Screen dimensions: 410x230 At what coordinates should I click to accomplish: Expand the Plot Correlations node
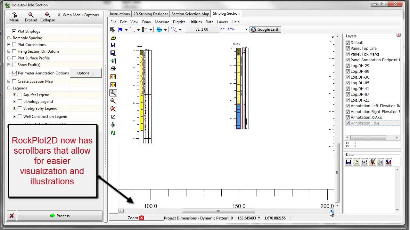click(x=9, y=45)
